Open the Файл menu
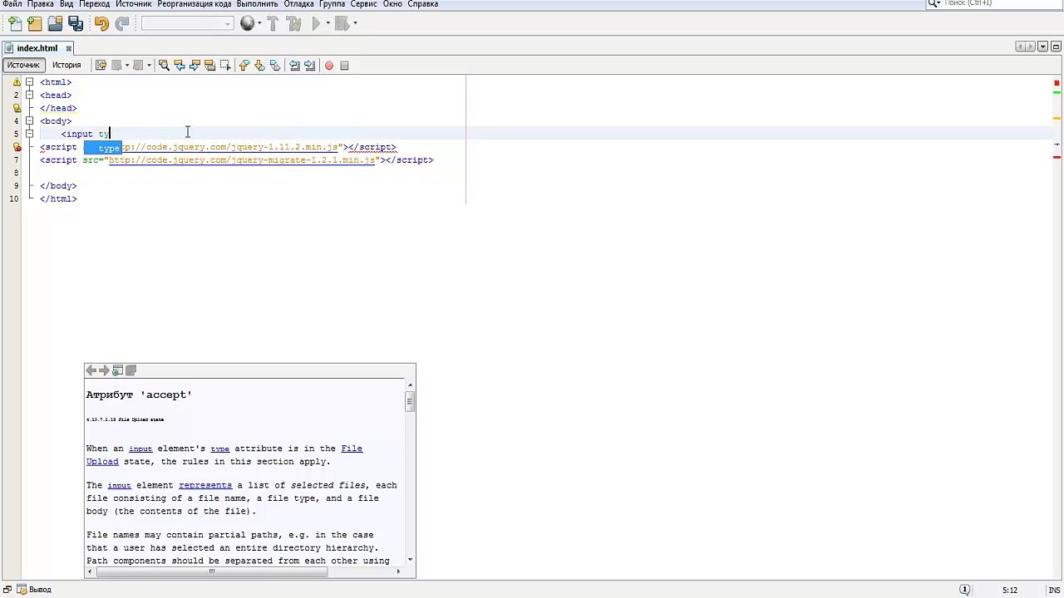This screenshot has height=598, width=1064. tap(12, 4)
